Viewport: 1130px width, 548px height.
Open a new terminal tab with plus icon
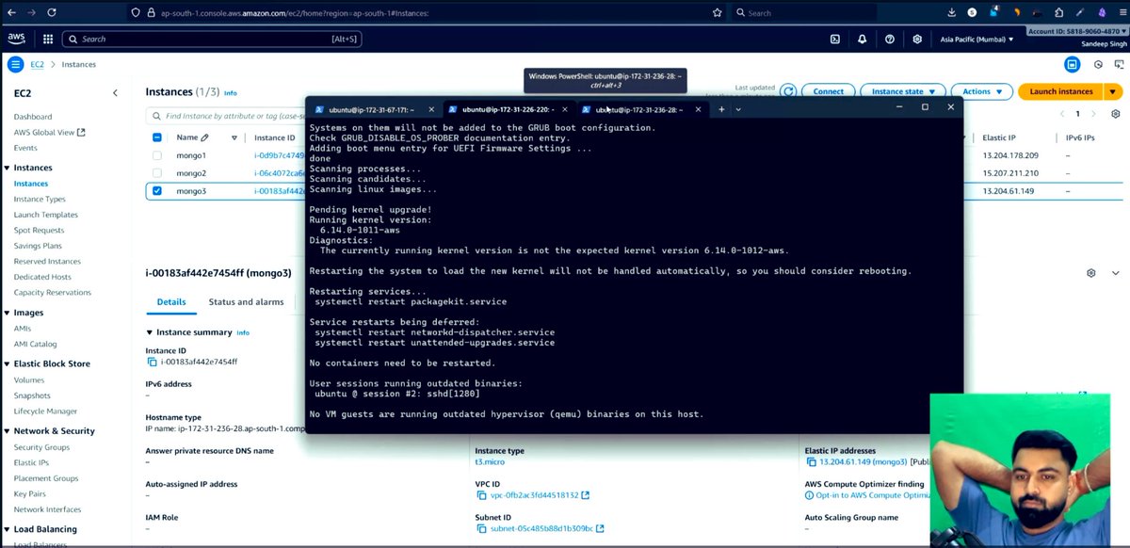(721, 108)
